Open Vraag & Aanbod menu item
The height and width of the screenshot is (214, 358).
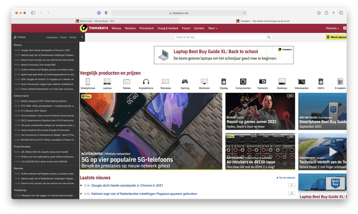coord(168,28)
